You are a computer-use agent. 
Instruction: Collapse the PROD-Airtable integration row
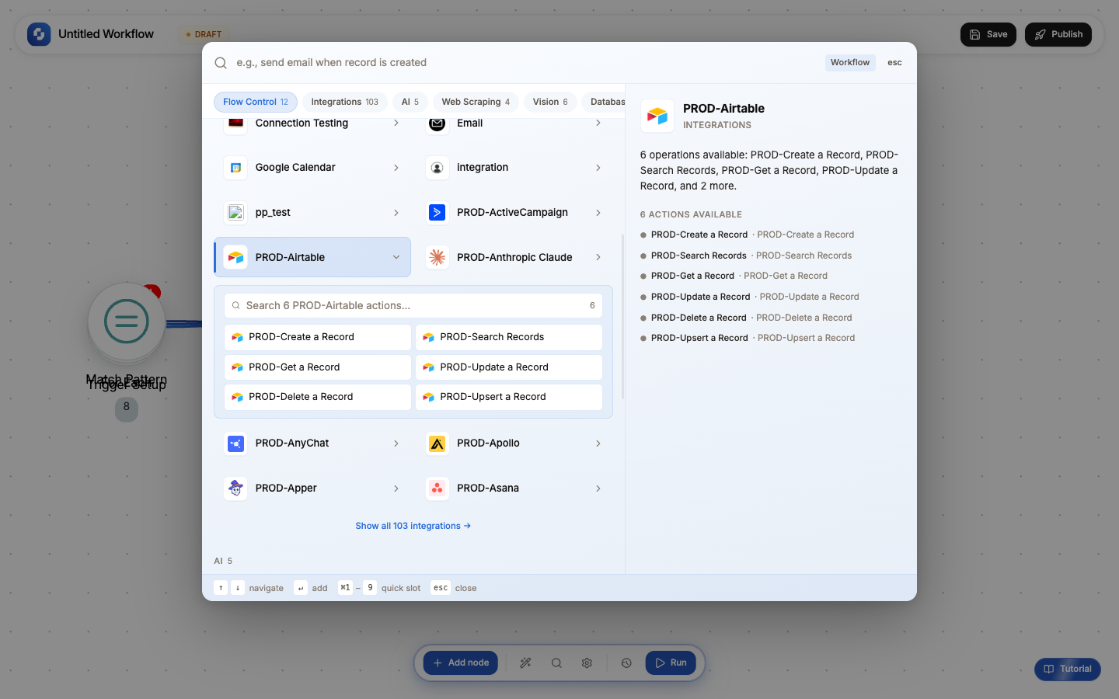312,257
